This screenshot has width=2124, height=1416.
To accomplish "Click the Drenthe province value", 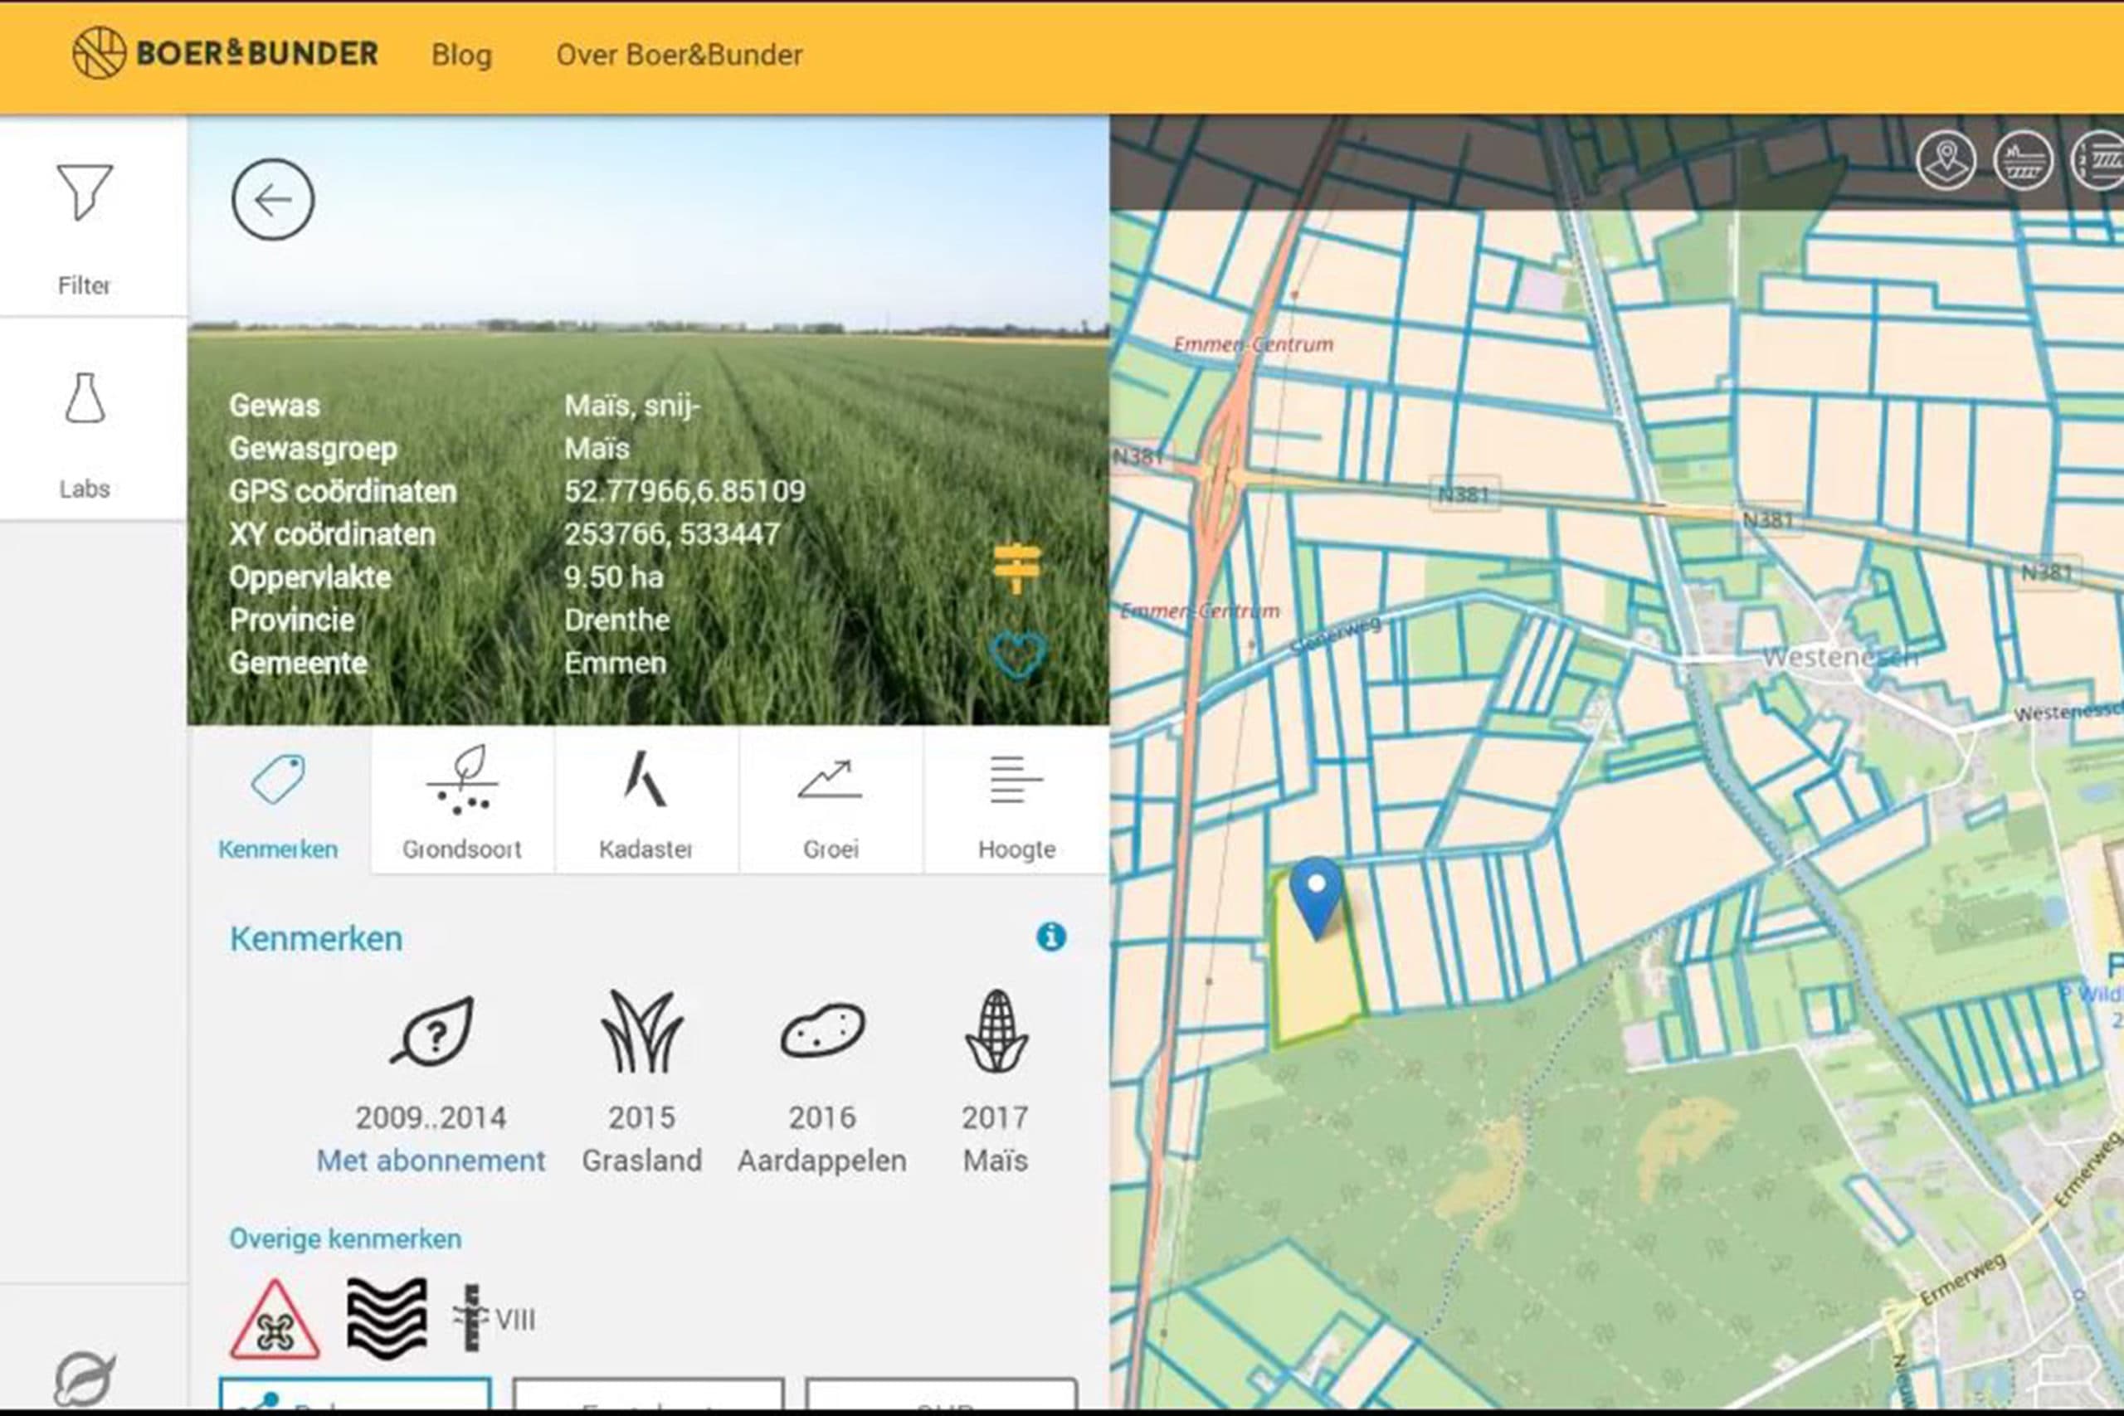I will (x=616, y=620).
